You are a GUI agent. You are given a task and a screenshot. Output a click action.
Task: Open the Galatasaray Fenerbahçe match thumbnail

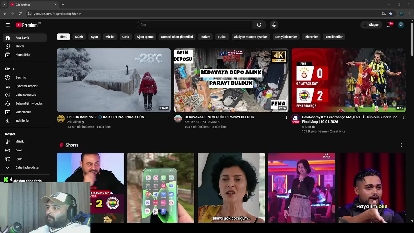349,80
